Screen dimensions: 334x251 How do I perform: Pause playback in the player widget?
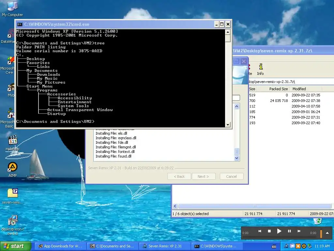coord(289,231)
